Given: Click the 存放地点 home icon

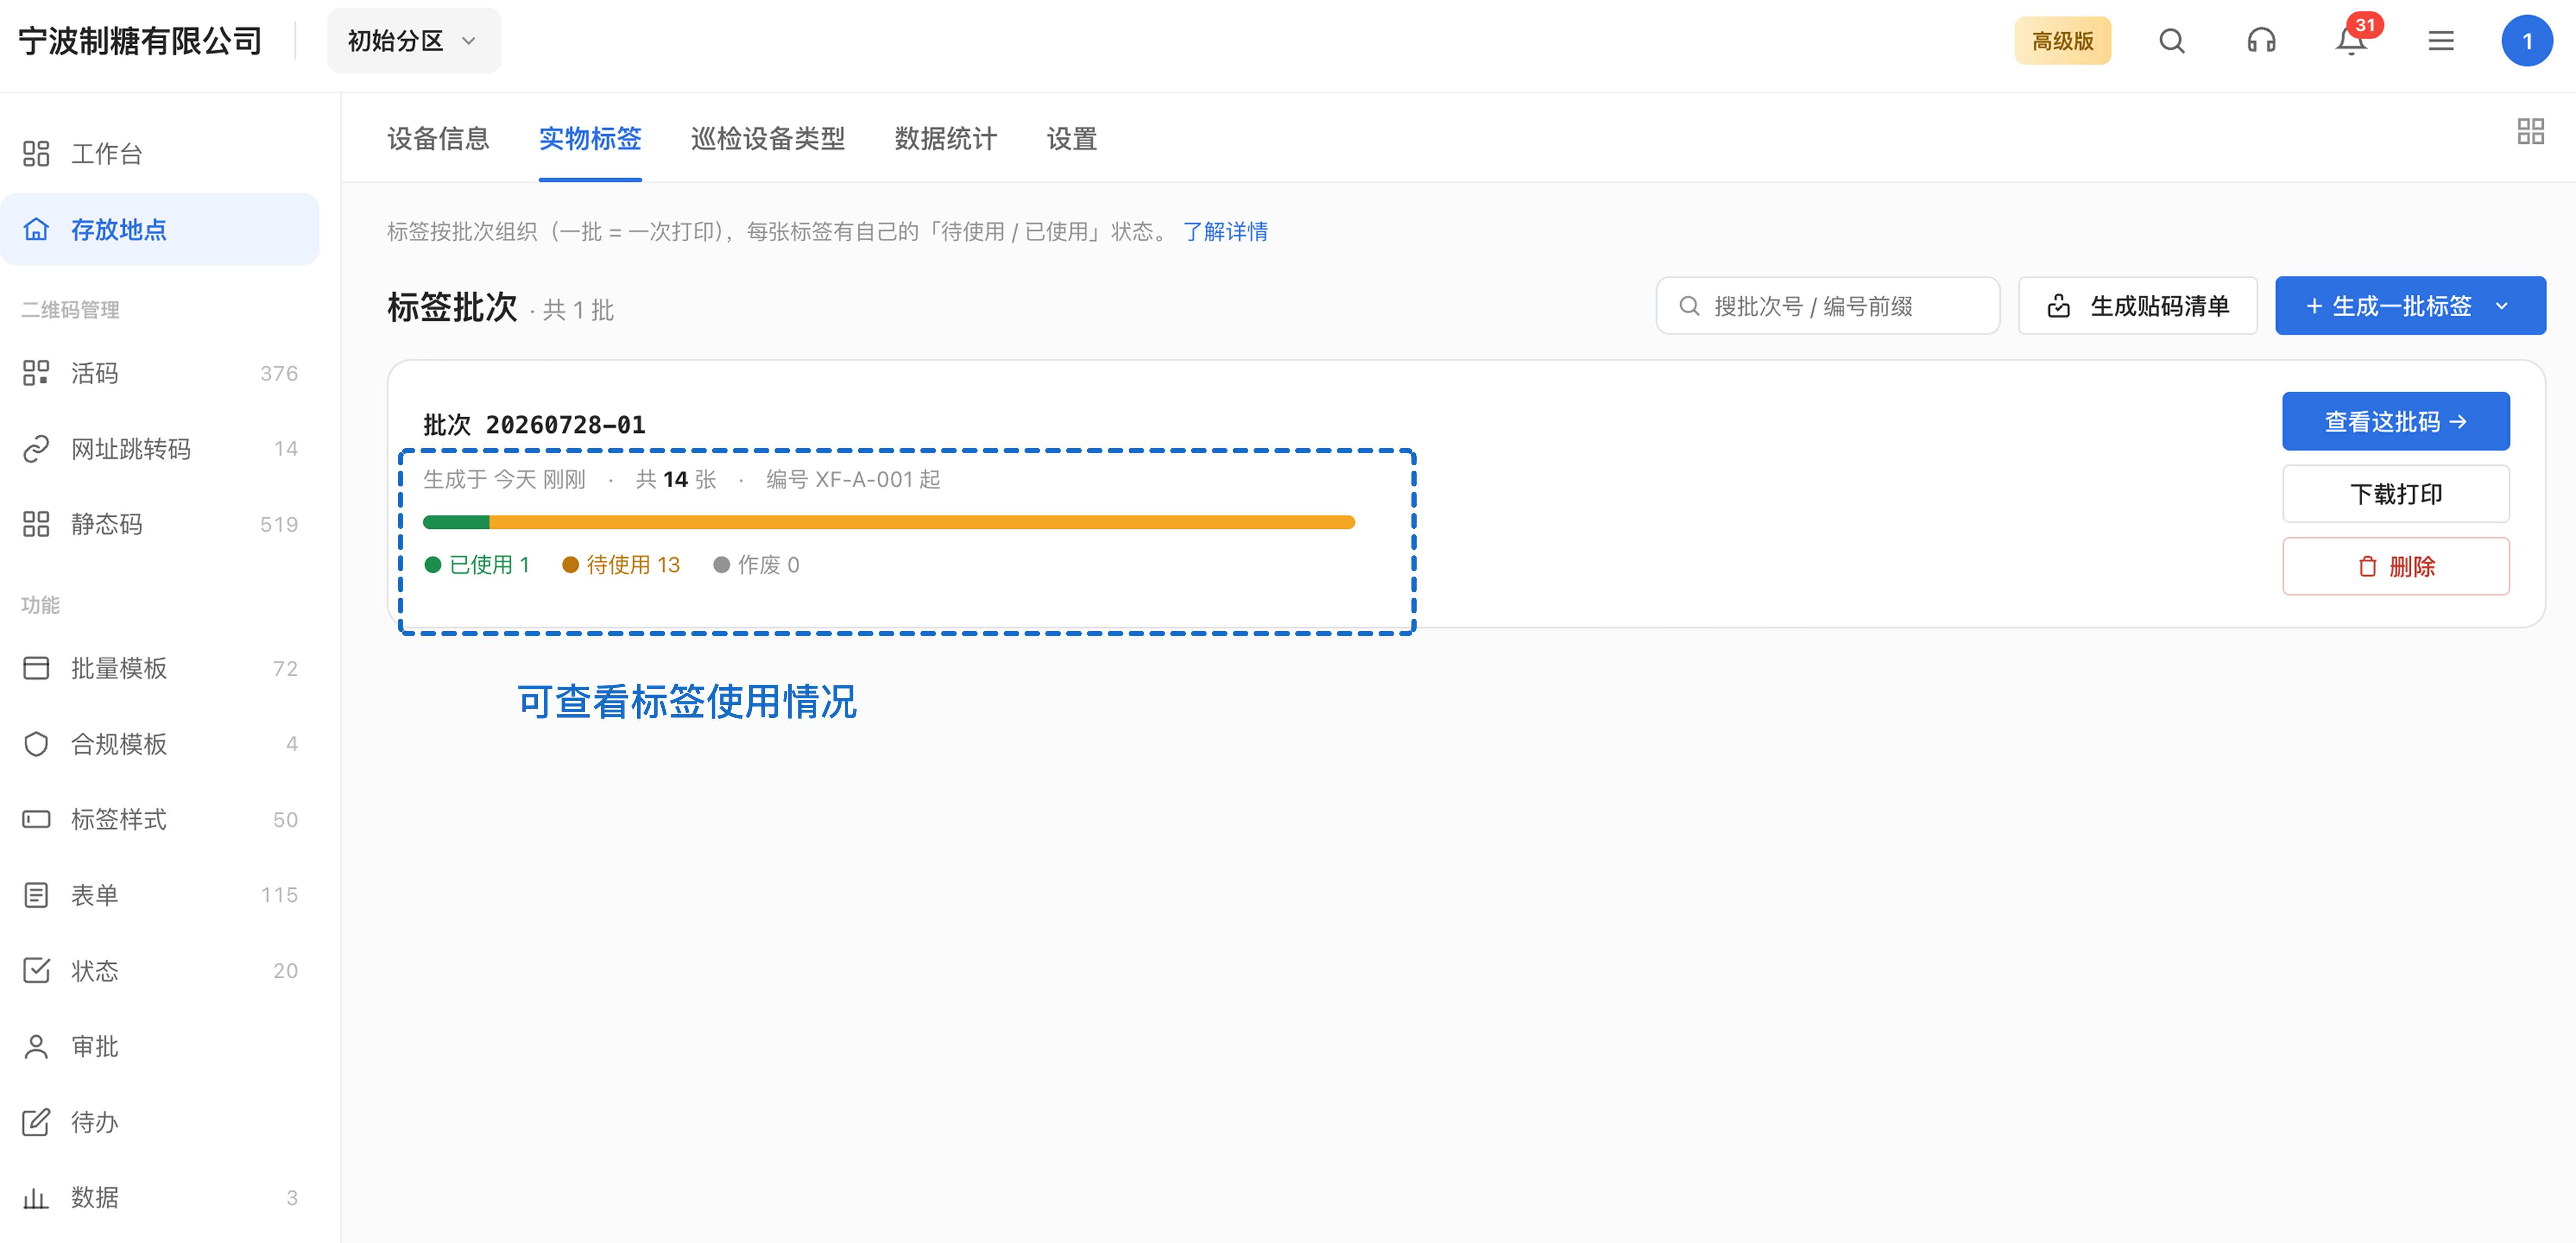Looking at the screenshot, I should (x=36, y=229).
